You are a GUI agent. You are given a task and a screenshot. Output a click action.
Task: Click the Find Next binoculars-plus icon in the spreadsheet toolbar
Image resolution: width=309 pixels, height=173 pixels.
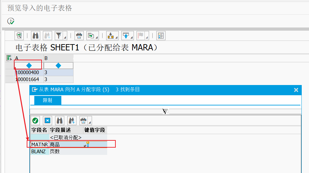pos(47,36)
